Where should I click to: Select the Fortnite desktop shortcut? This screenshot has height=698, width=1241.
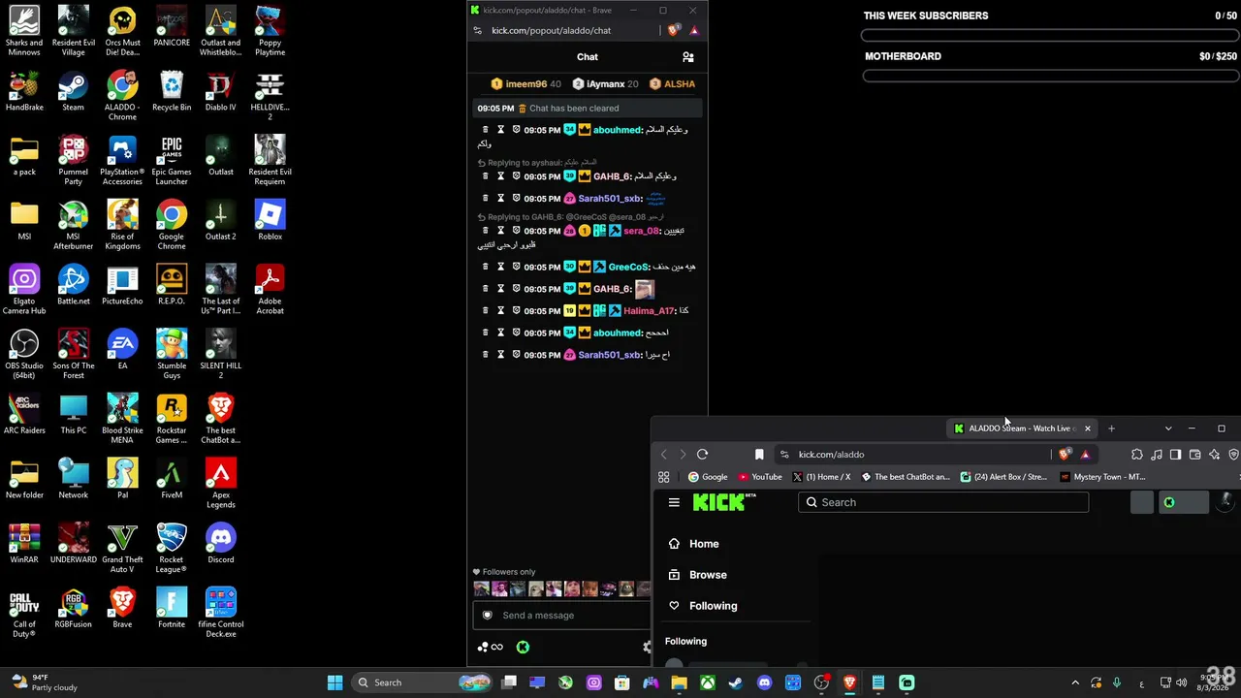point(172,609)
